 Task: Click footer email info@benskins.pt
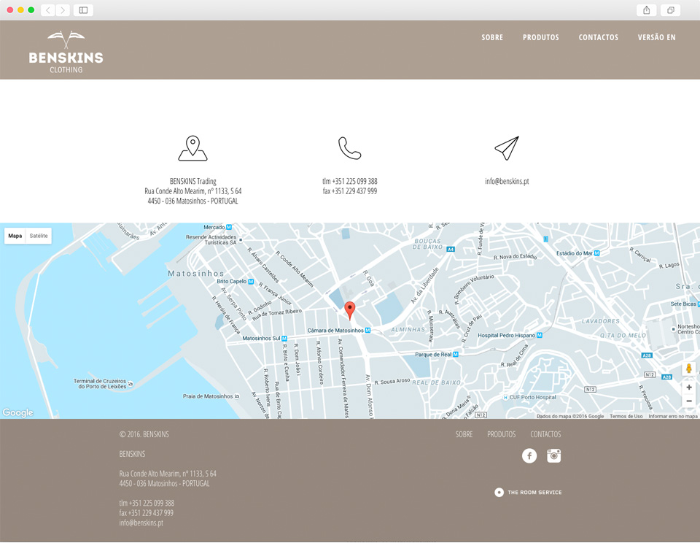coord(141,523)
